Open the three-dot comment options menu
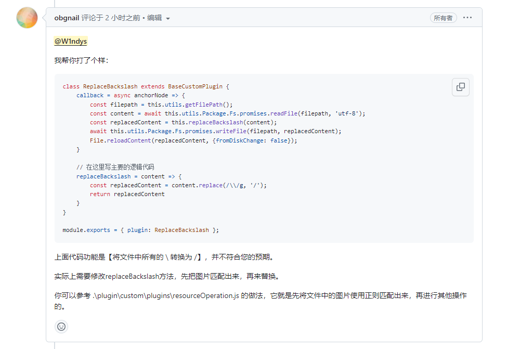Screen dimensions: 507x349 tap(467, 18)
